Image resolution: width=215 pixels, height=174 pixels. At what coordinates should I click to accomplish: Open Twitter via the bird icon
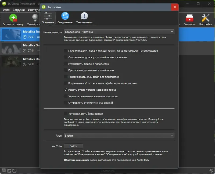10,170
